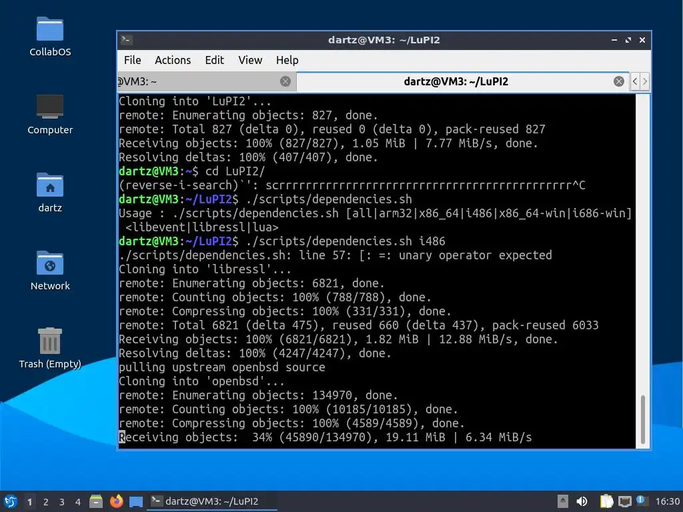Close the @VM3: ~ tab

(285, 81)
